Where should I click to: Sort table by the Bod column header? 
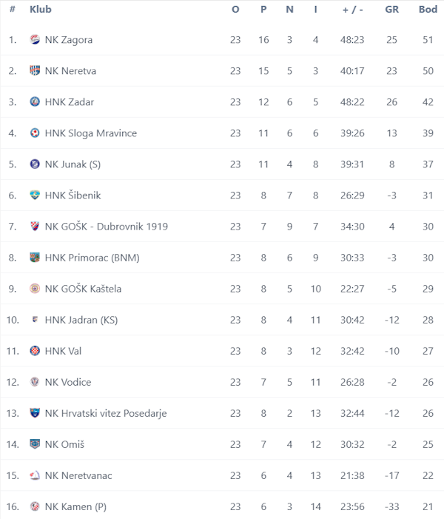click(x=428, y=10)
